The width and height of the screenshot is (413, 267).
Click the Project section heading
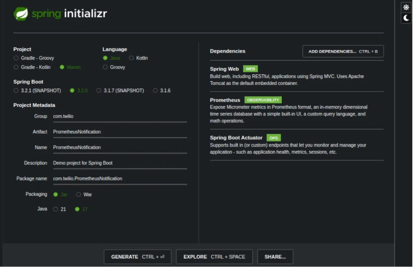point(22,49)
